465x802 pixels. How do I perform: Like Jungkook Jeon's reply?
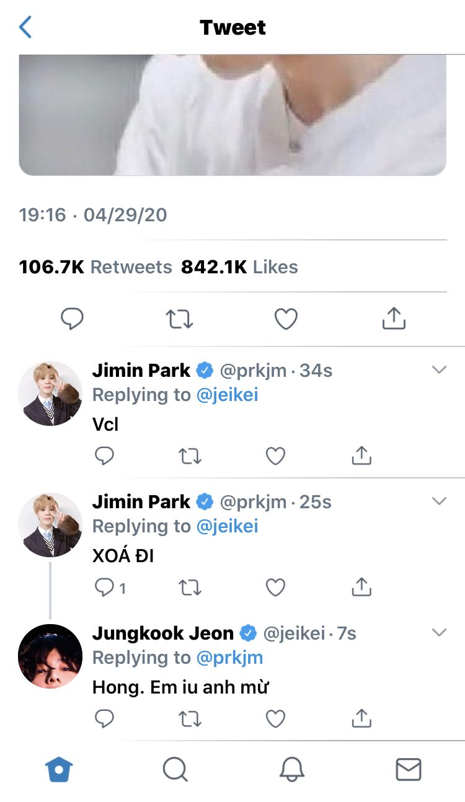coord(275,719)
